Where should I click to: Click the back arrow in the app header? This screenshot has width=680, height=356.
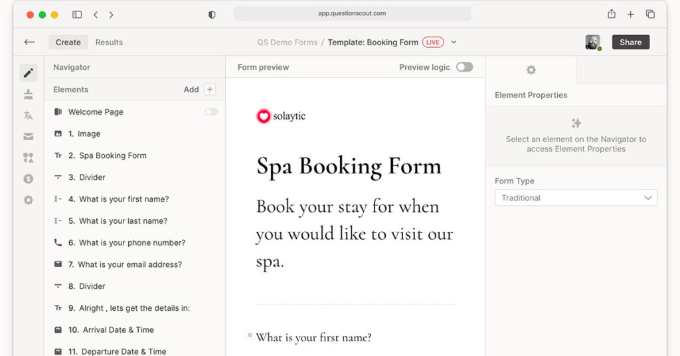29,42
